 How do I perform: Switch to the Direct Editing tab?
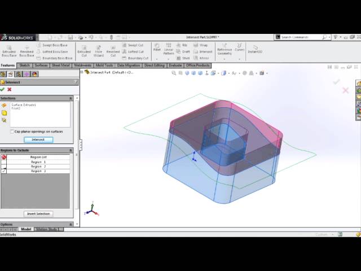click(x=154, y=65)
